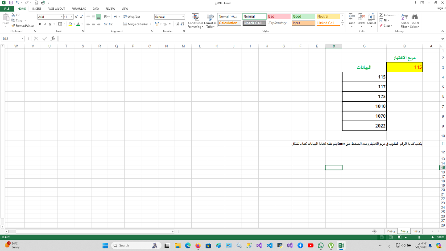Click the AutoSum sigma icon
This screenshot has height=251, width=446.
[x=380, y=15]
